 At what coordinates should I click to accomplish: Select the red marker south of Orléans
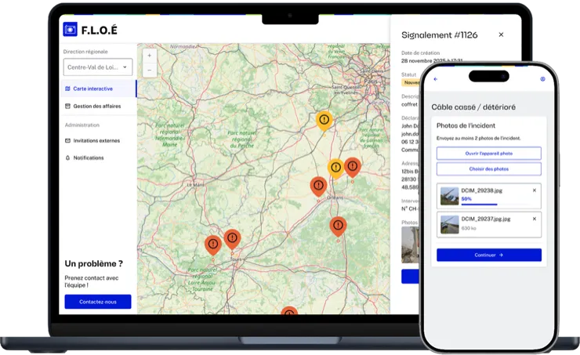pos(338,226)
